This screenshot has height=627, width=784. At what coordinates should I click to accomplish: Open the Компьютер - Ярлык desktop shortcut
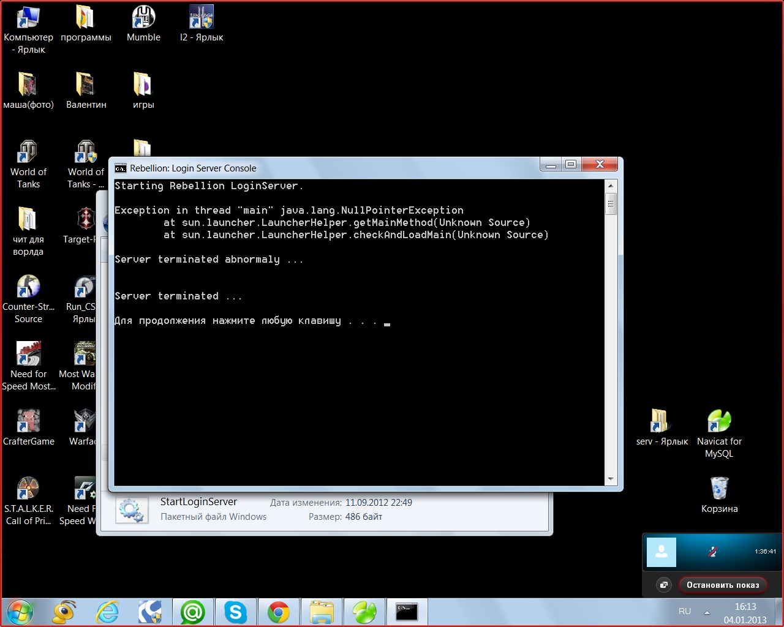click(28, 29)
